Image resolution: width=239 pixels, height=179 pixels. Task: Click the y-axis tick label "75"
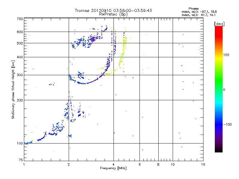click(x=21, y=160)
